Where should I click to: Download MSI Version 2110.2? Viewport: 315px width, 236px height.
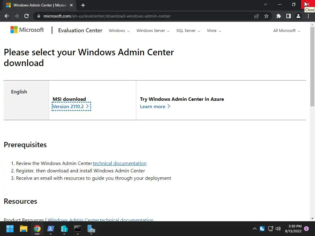[71, 106]
